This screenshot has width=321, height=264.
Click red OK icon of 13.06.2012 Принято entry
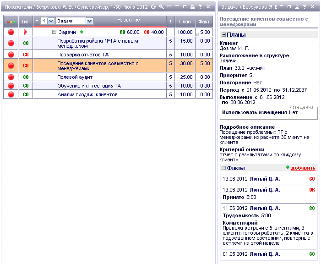pos(312,190)
